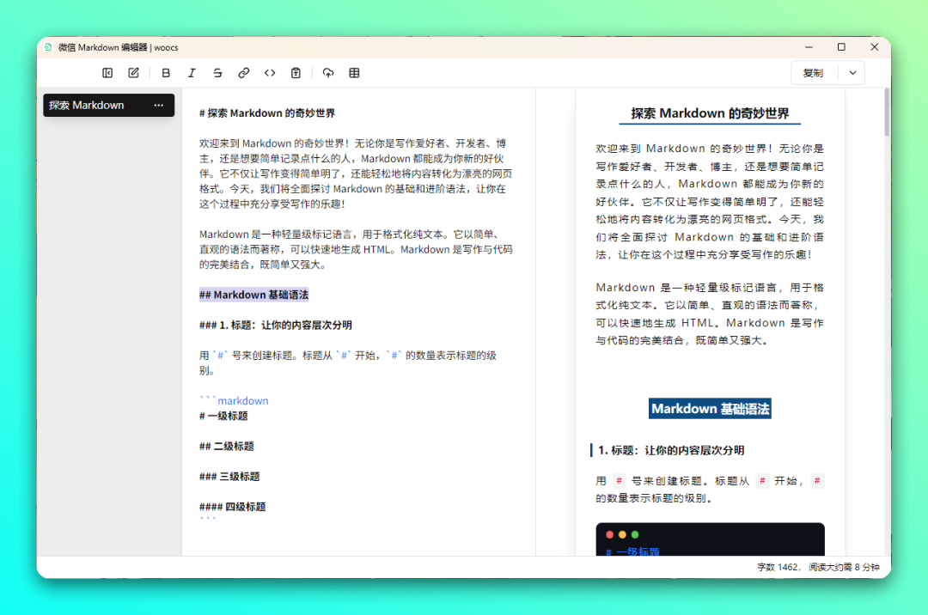Select the 探索 Markdown article in sidebar
928x615 pixels.
pos(87,106)
